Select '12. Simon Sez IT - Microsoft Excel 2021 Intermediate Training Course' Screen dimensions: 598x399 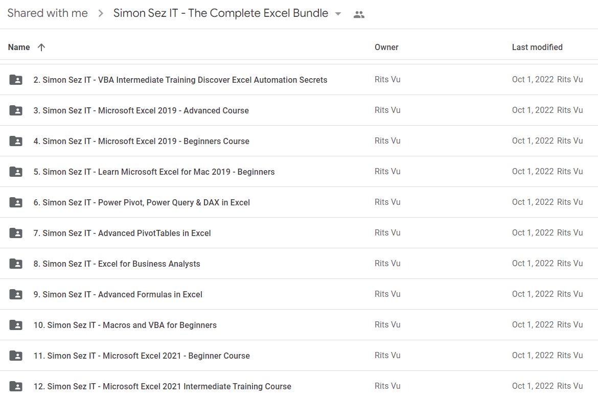[163, 386]
